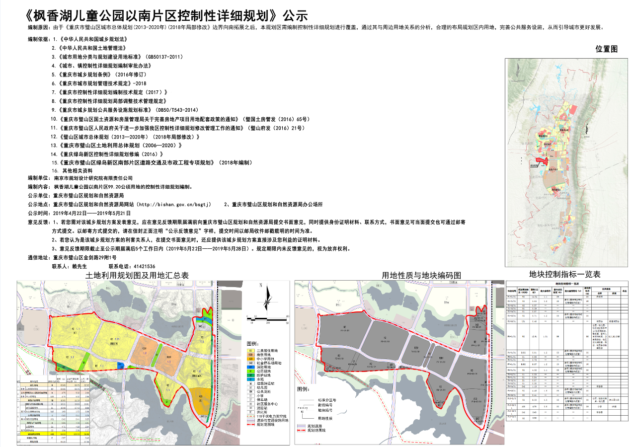Click 用地性质 label in the coding legend
Screen dimensions: 632x447
click(325, 419)
